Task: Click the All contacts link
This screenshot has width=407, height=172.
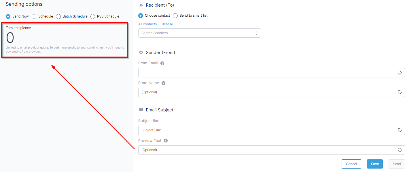Action: point(147,24)
